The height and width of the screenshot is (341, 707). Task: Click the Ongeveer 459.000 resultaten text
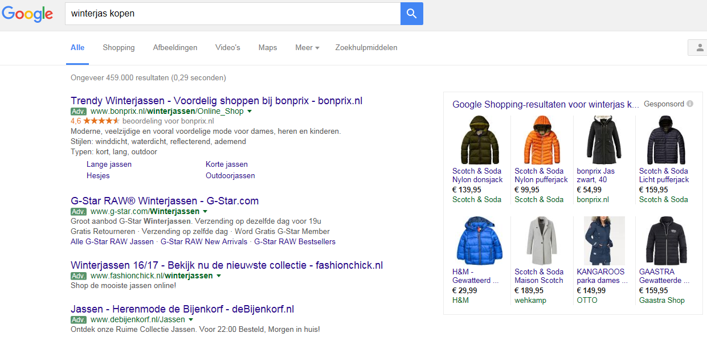(x=148, y=77)
